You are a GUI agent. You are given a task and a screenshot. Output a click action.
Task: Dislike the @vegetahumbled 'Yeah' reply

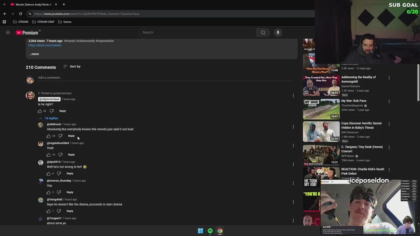60,155
